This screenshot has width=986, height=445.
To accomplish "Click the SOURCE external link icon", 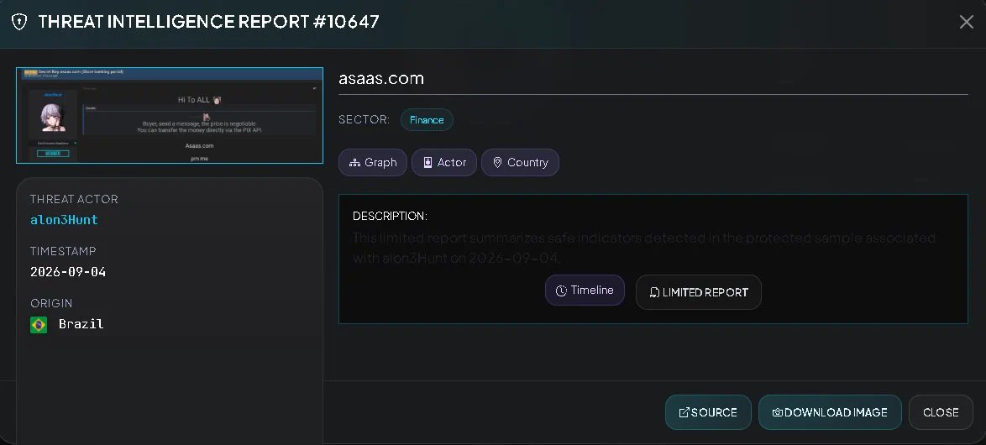I will pyautogui.click(x=684, y=412).
